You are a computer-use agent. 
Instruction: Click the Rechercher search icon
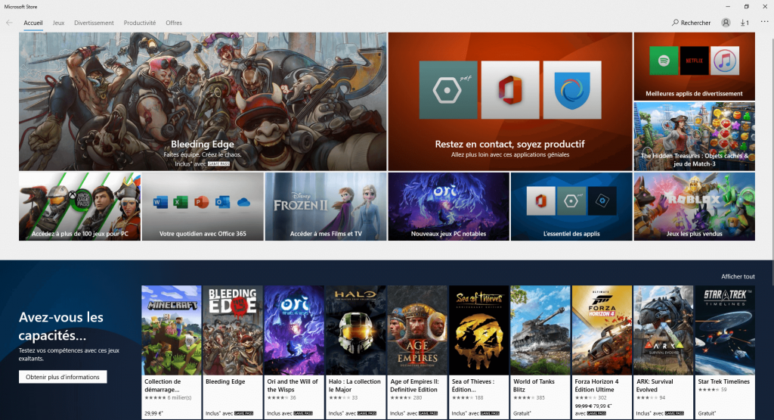676,23
